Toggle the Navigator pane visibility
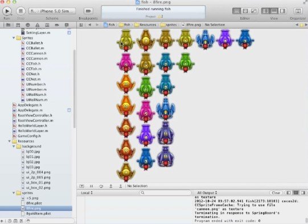Screen dimensions: 308x224 [x=265, y=11]
